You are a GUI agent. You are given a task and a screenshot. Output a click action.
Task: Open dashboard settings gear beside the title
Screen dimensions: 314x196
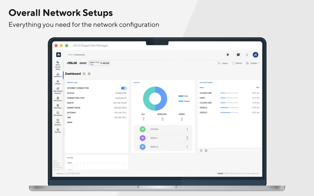[89, 74]
